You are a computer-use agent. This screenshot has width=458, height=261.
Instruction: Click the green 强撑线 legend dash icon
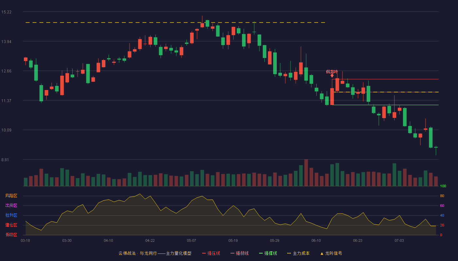pos(261,253)
